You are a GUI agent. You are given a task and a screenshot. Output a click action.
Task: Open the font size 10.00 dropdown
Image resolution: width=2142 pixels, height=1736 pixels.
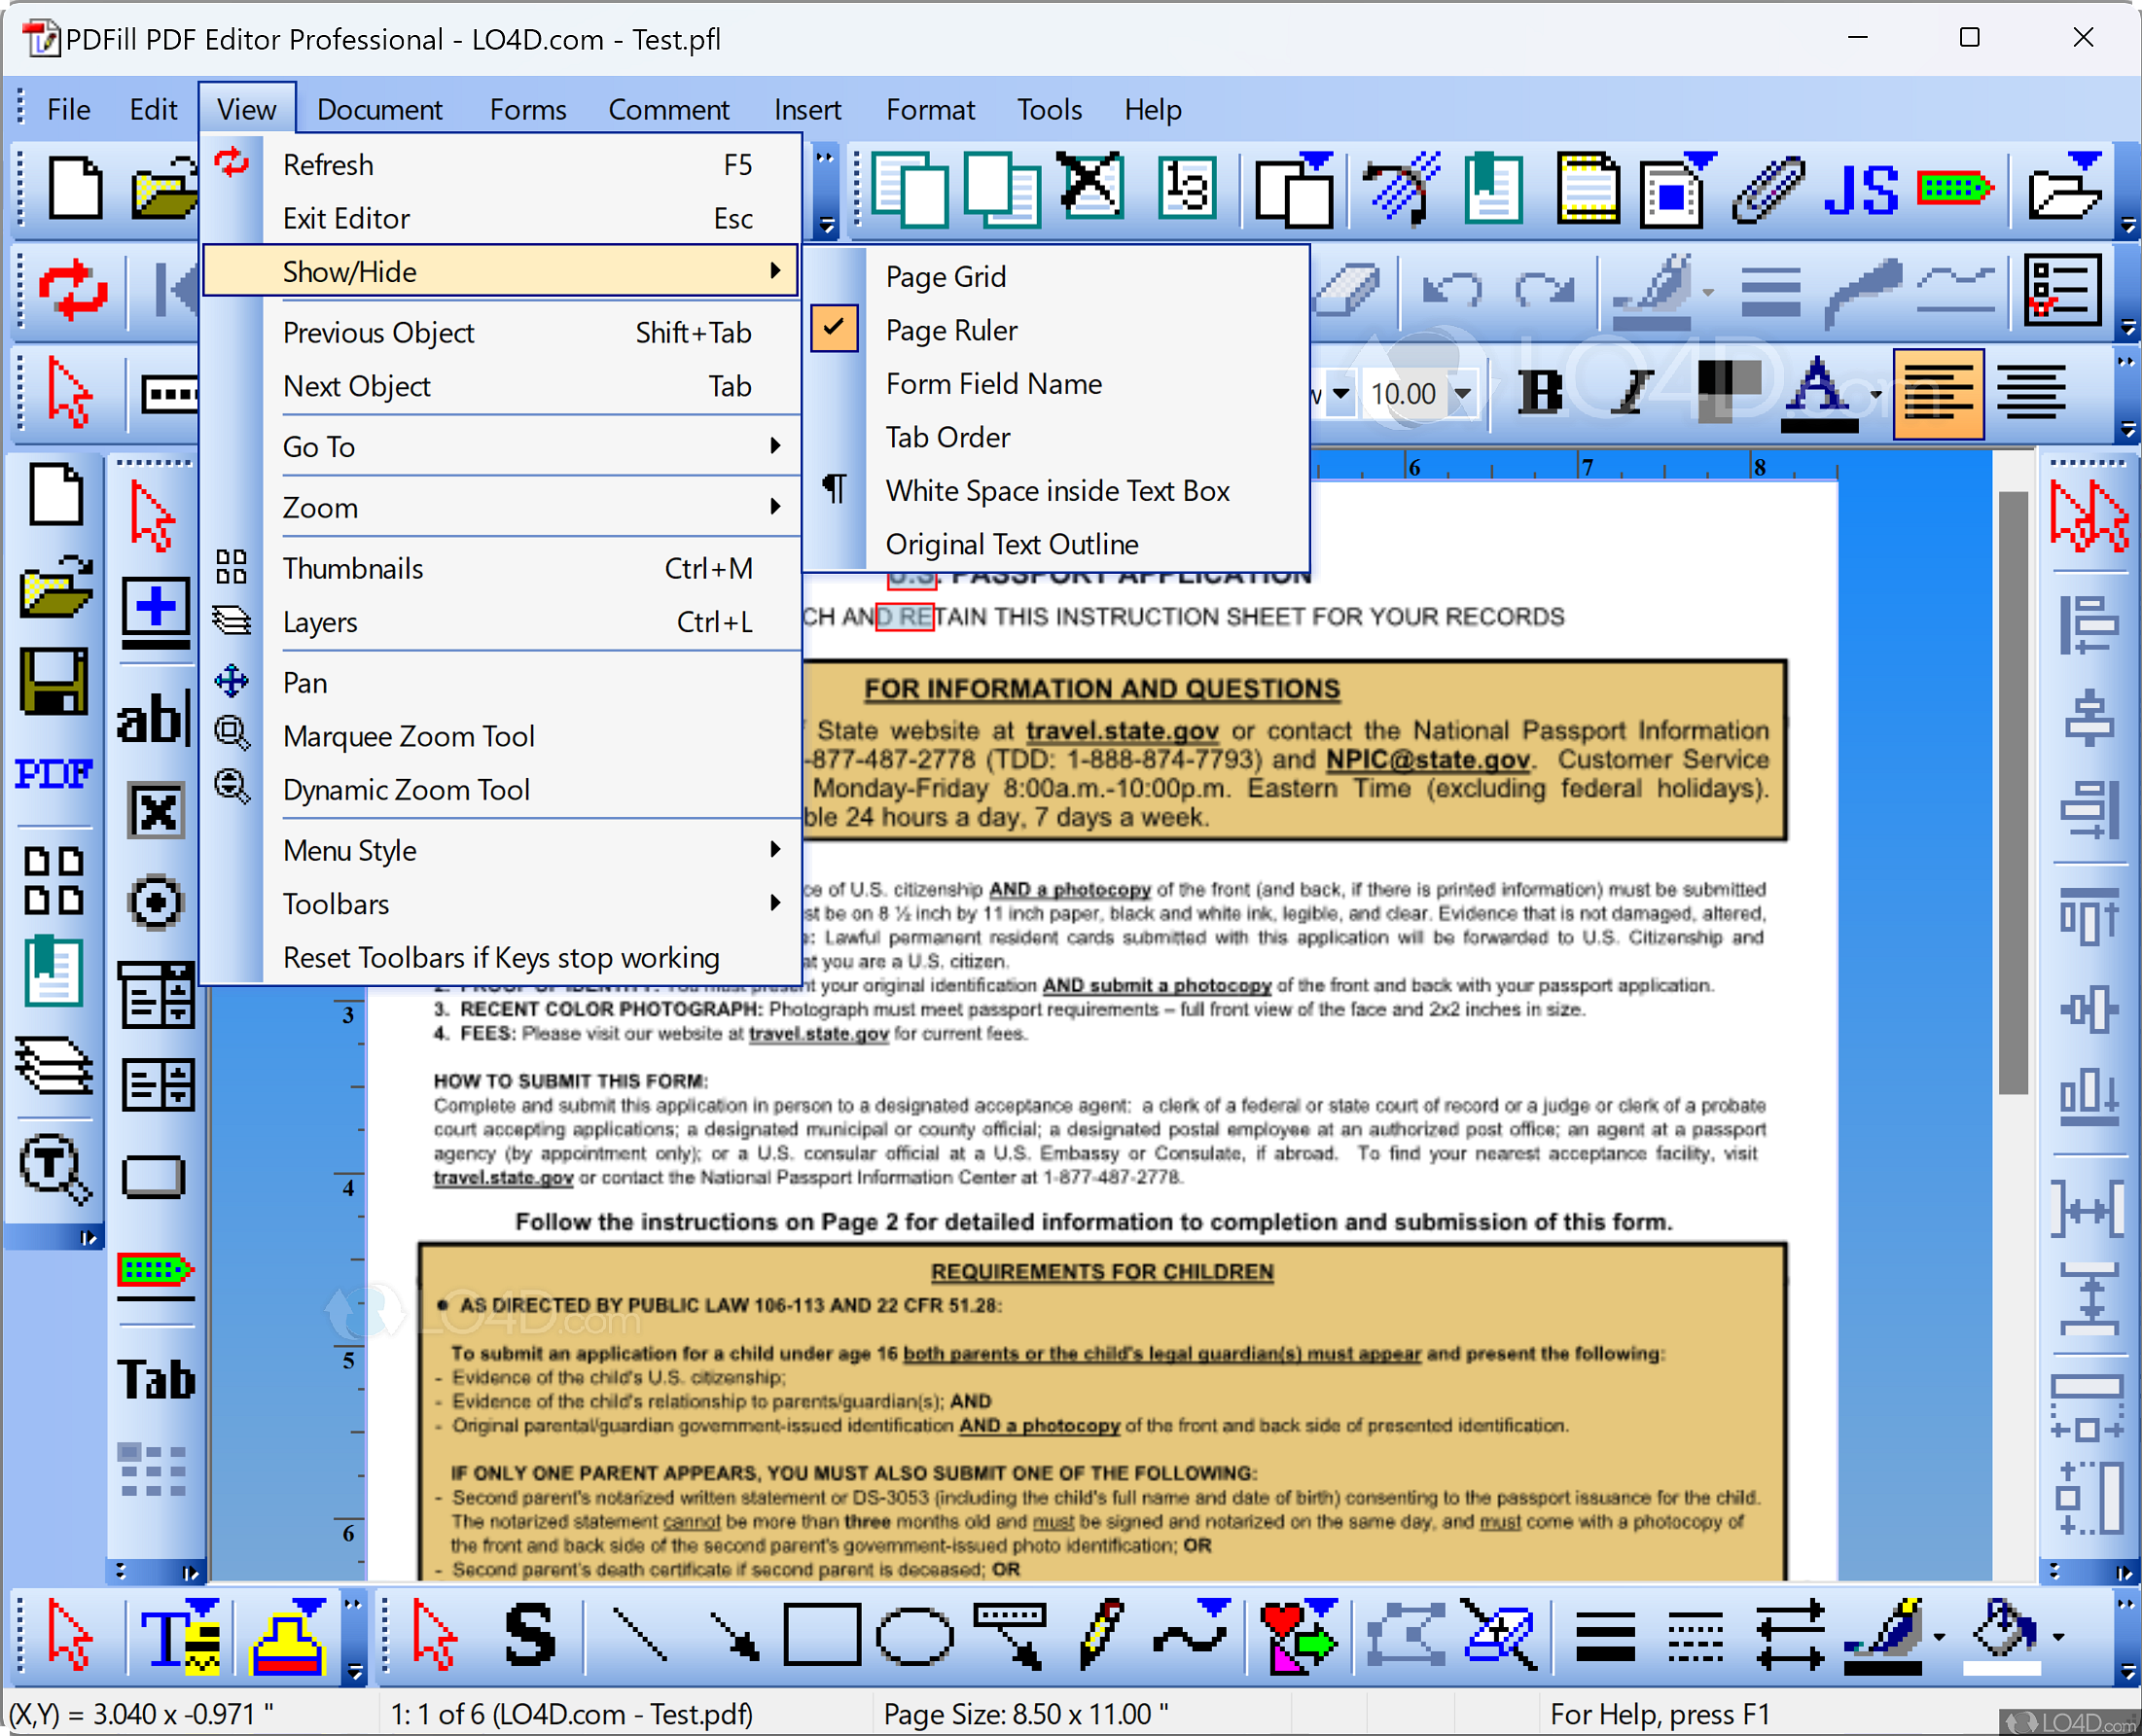(x=1463, y=393)
